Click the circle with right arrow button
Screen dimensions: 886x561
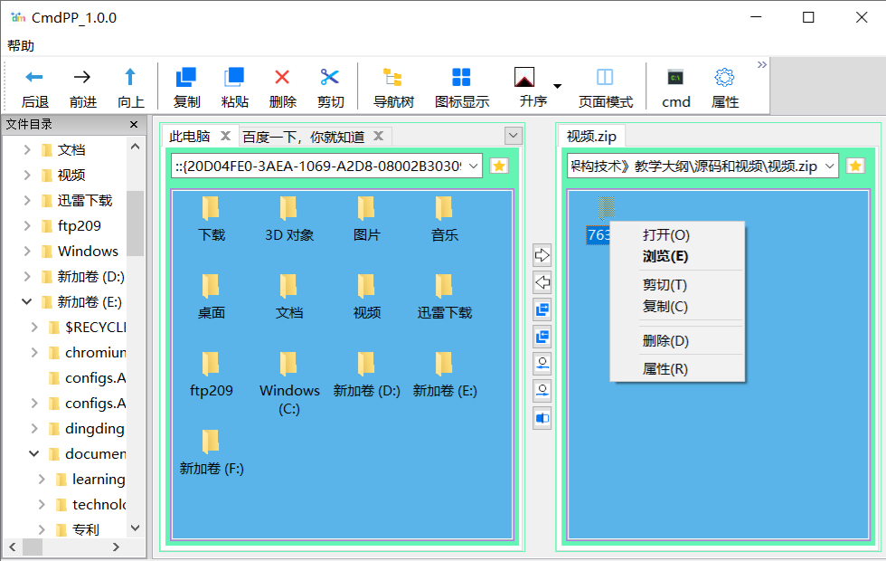click(x=542, y=391)
